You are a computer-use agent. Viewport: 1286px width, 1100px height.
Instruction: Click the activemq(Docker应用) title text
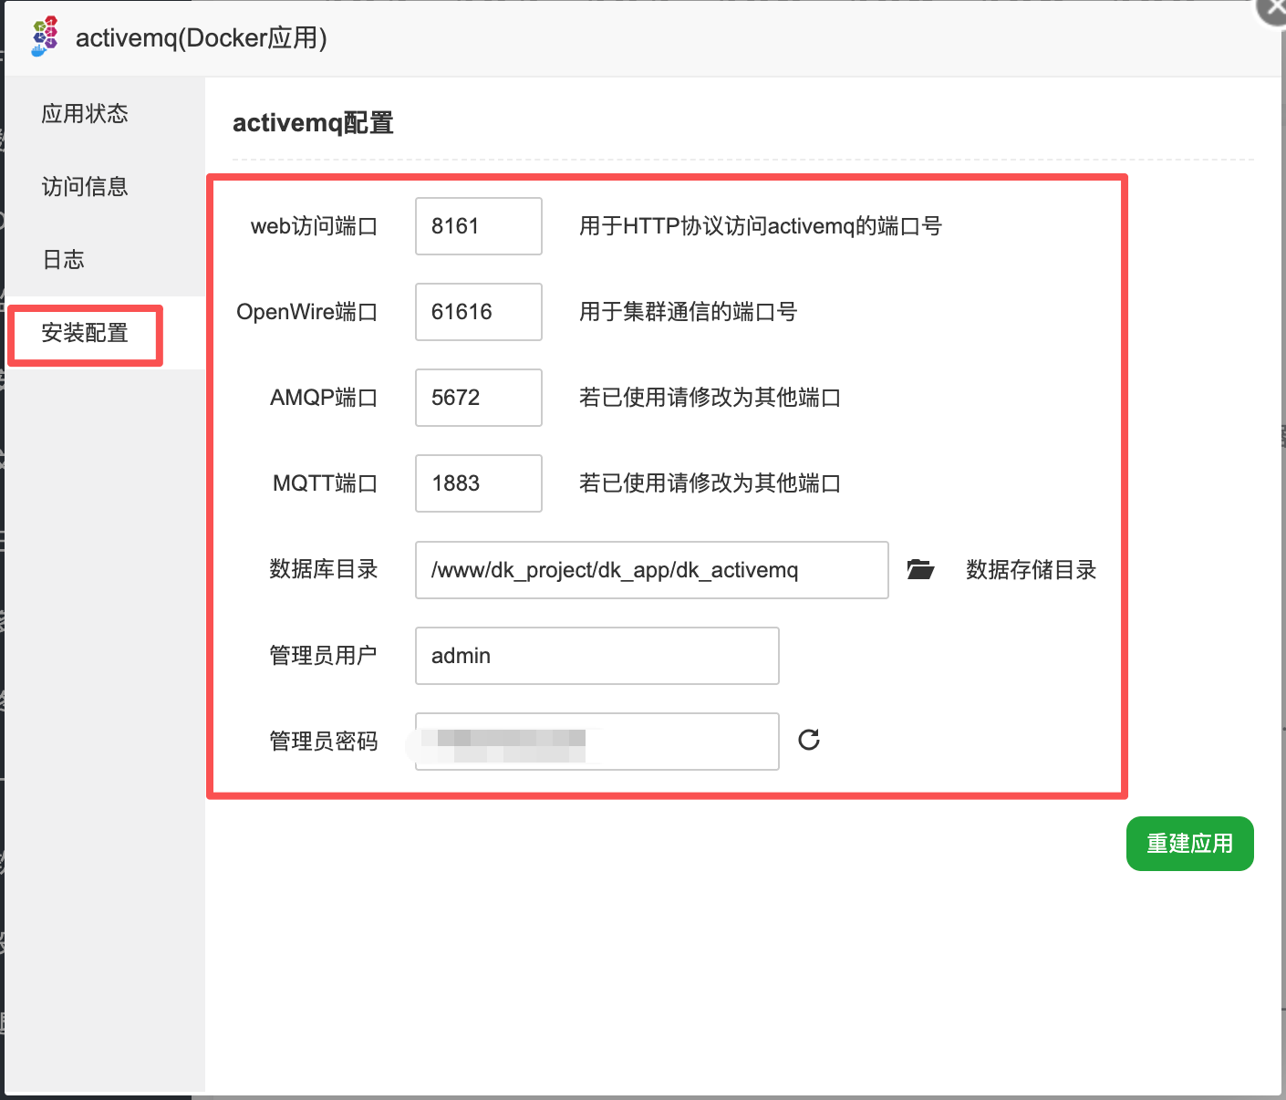pos(202,38)
